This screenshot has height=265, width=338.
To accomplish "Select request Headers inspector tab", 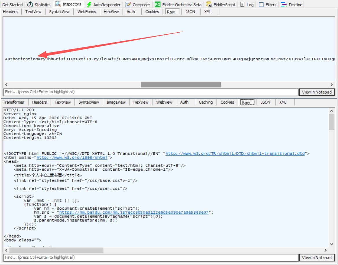I will [10, 12].
